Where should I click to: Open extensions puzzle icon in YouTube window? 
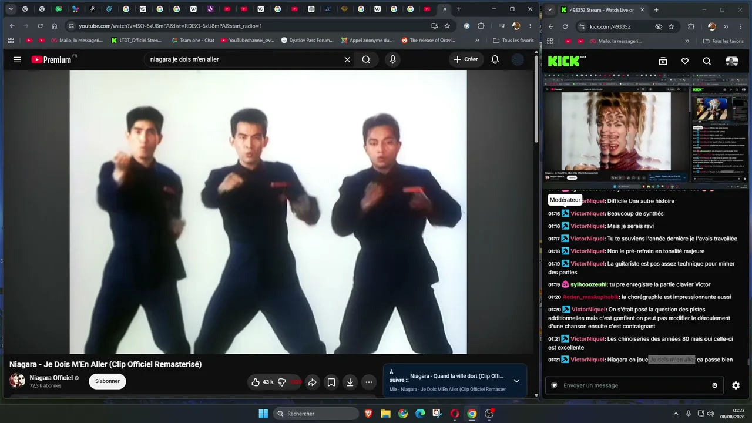[x=481, y=26]
